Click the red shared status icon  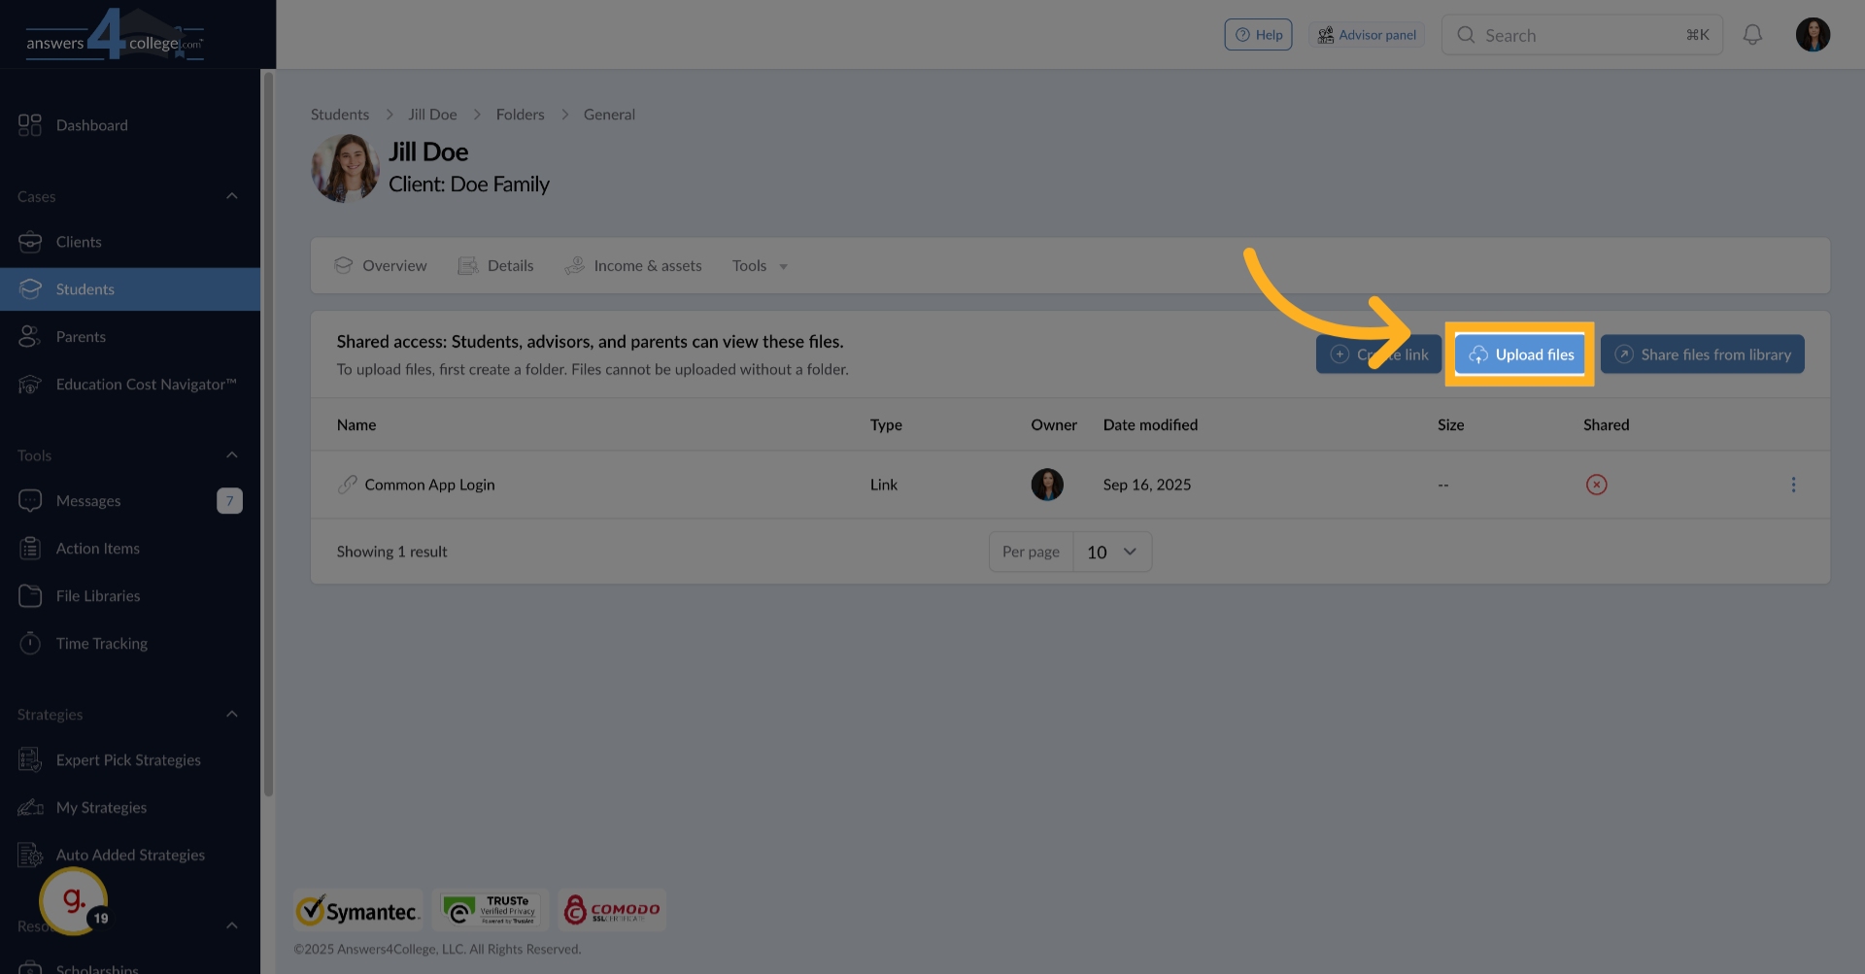pyautogui.click(x=1596, y=485)
